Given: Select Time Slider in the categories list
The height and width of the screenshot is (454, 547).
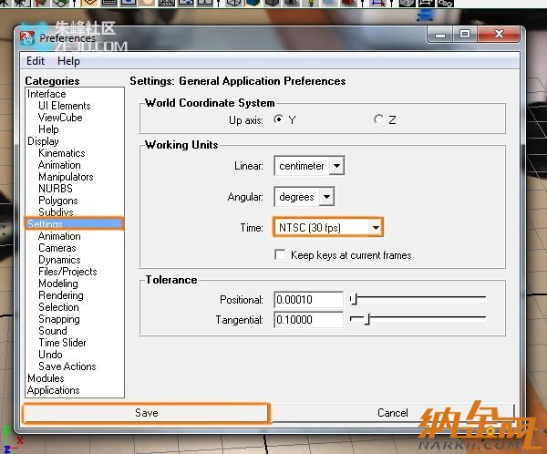Looking at the screenshot, I should coord(62,343).
